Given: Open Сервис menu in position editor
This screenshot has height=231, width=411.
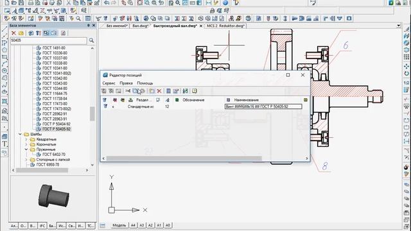Looking at the screenshot, I should 109,83.
